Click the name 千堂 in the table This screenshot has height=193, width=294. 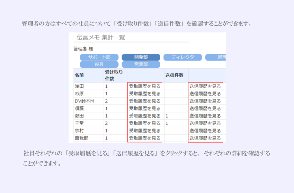click(79, 123)
